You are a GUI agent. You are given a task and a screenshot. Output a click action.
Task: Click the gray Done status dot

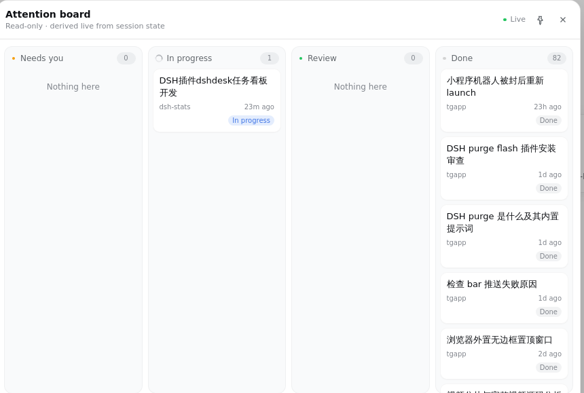pyautogui.click(x=444, y=58)
